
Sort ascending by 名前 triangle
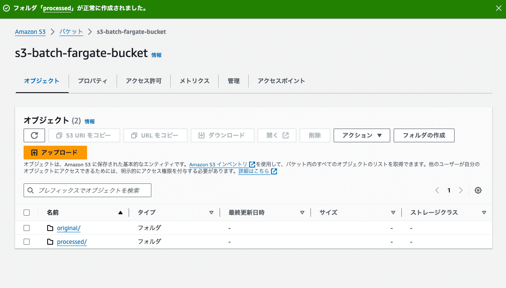pyautogui.click(x=120, y=213)
